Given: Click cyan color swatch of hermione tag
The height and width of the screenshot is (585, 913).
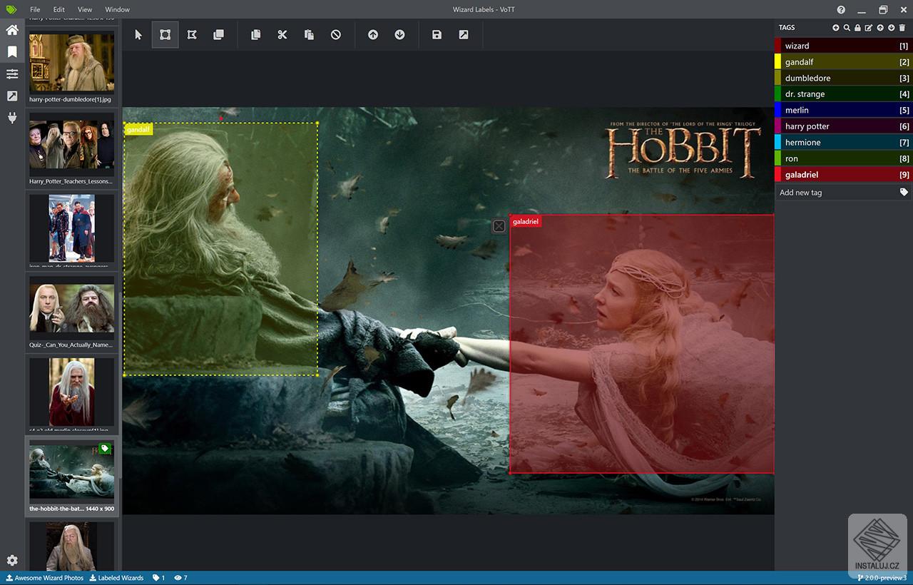Looking at the screenshot, I should 778,142.
